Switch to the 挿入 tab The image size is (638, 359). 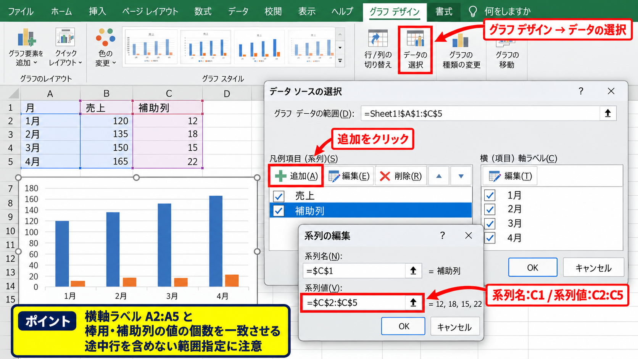point(97,11)
